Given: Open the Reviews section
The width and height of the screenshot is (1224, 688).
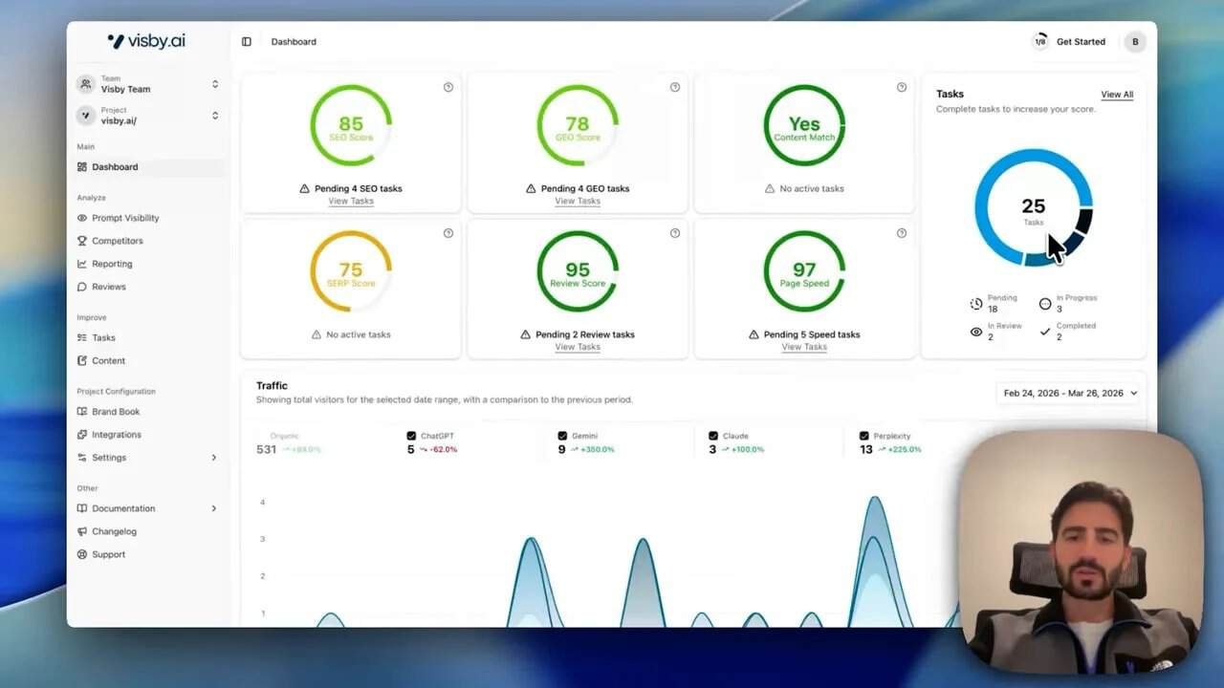Looking at the screenshot, I should pos(107,287).
